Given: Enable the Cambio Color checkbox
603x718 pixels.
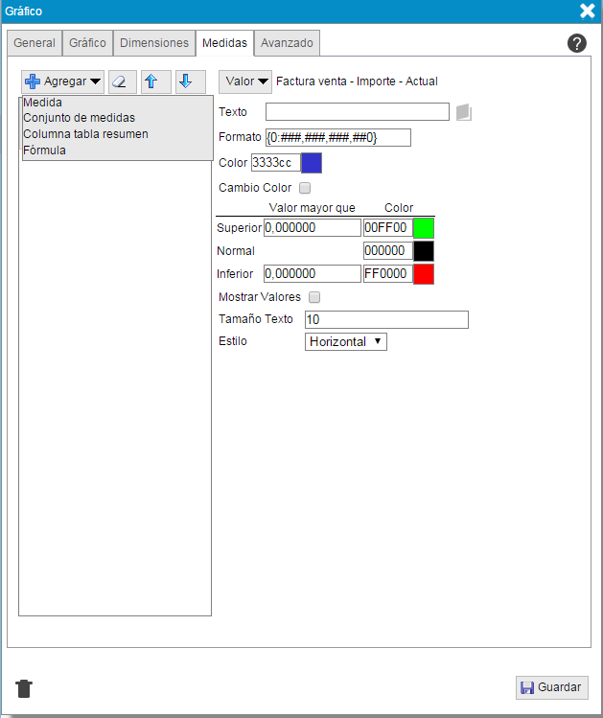Looking at the screenshot, I should click(306, 188).
